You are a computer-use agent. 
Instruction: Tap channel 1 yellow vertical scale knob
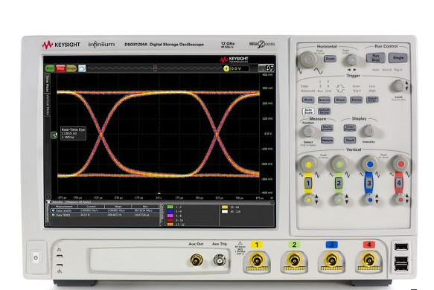[x=308, y=164]
